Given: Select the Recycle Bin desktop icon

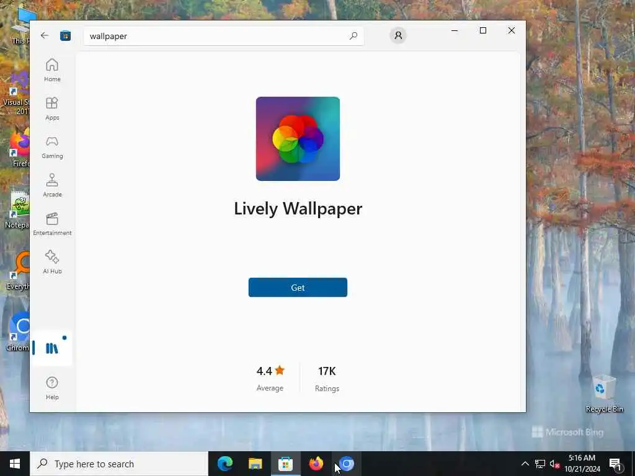Looking at the screenshot, I should [604, 392].
